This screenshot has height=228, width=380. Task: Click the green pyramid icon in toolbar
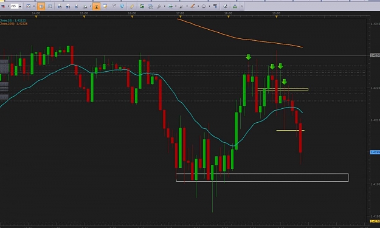[235, 6]
